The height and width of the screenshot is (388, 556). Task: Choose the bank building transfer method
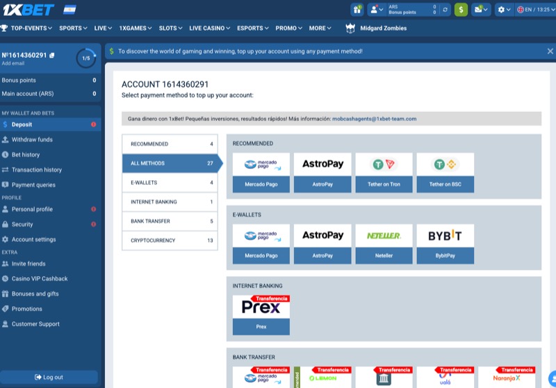[x=384, y=378]
